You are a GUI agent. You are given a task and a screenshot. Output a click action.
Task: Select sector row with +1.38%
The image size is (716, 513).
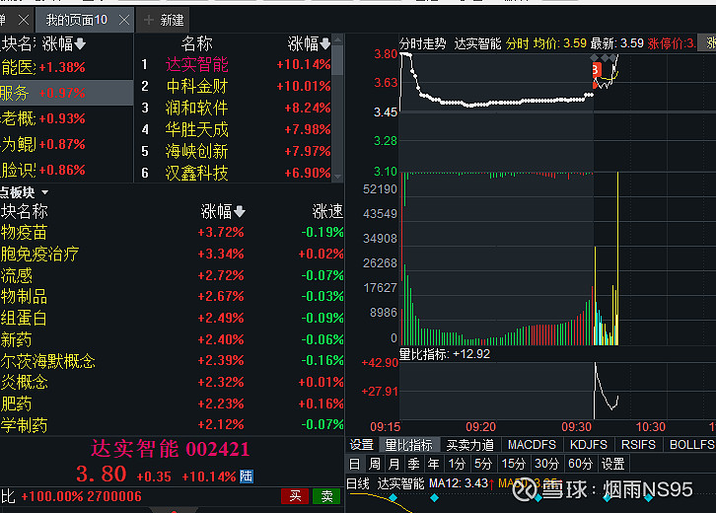(x=66, y=67)
